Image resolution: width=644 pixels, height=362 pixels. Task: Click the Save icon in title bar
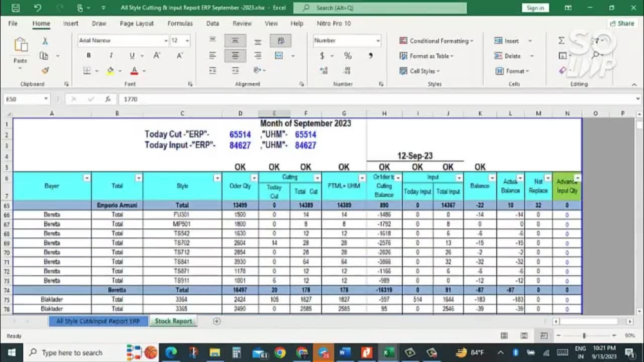[15, 8]
